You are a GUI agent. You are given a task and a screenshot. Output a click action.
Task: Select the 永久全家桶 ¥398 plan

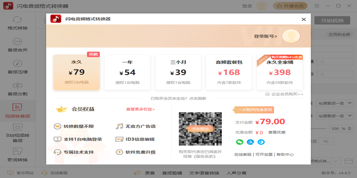280,72
